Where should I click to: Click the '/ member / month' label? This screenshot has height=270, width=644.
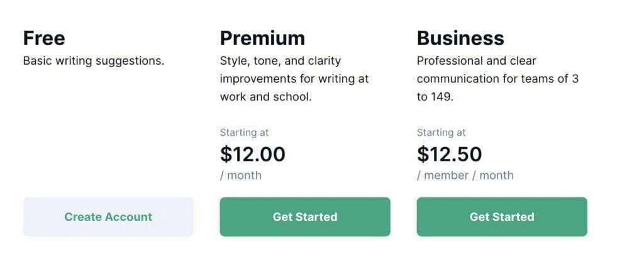click(465, 175)
